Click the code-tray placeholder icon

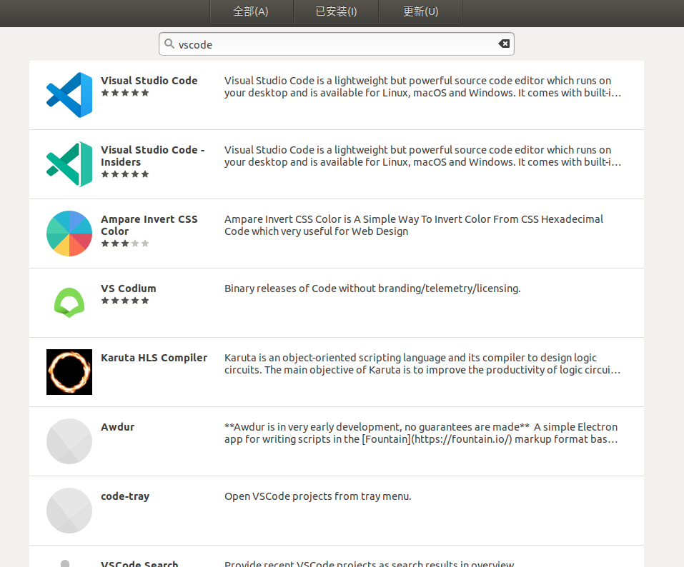[x=69, y=511]
